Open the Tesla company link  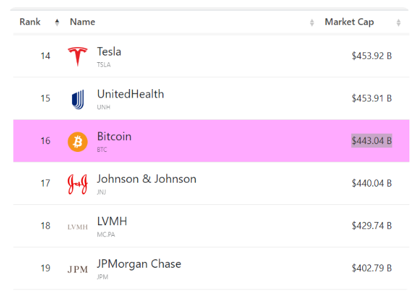(x=109, y=52)
